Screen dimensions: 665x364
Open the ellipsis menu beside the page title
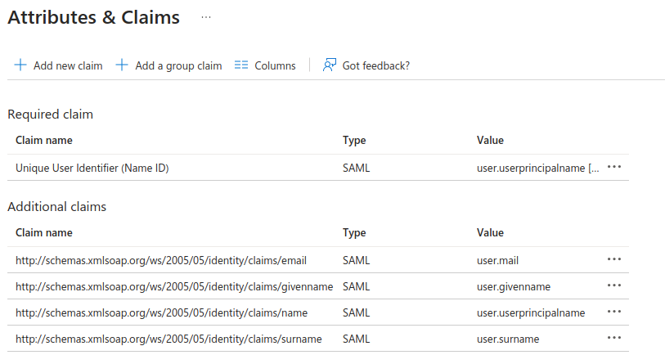click(x=206, y=17)
